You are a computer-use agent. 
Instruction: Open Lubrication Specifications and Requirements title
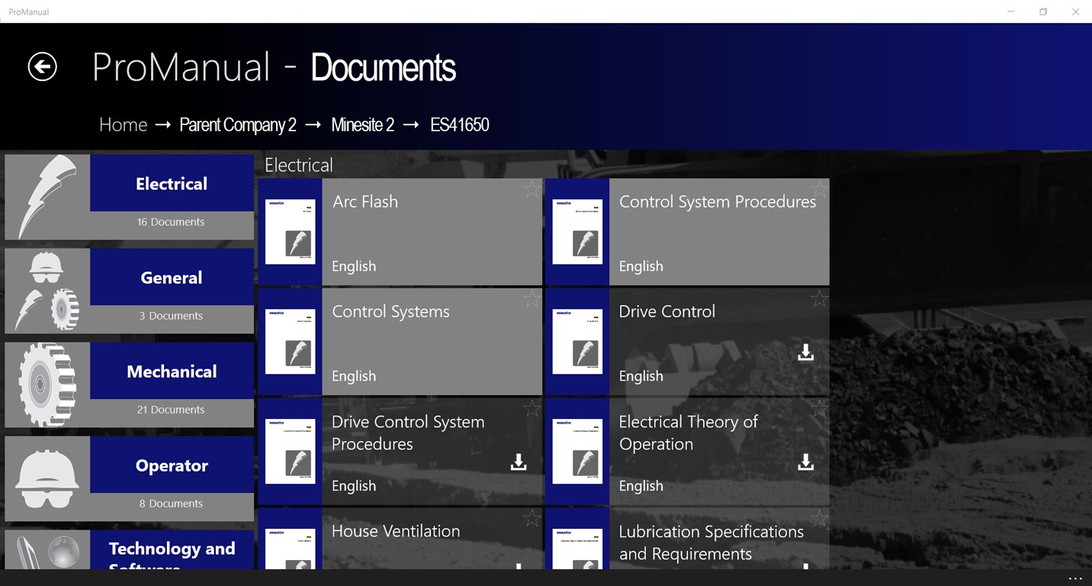coord(711,543)
